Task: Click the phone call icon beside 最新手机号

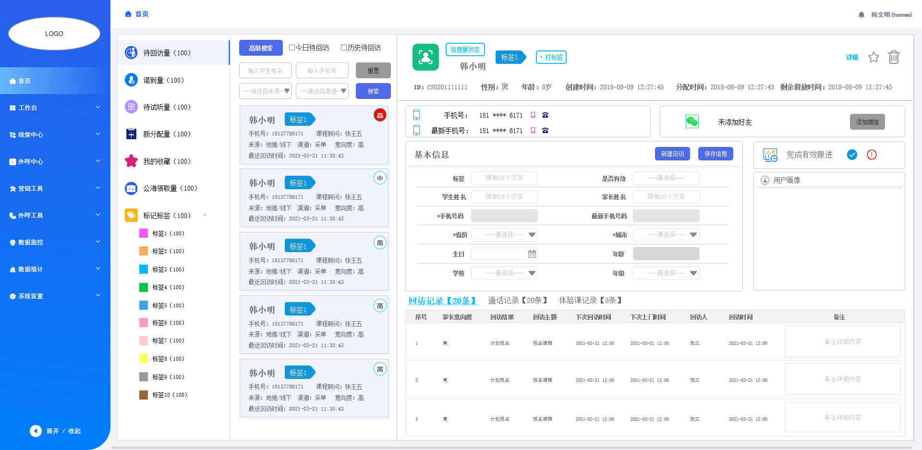Action: [545, 131]
